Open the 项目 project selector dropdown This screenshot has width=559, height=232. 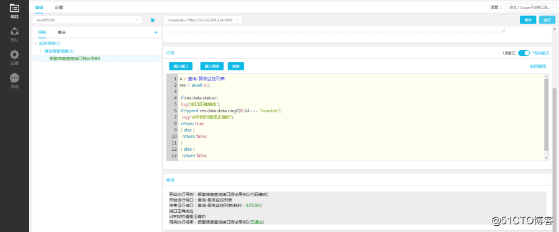pyautogui.click(x=531, y=7)
